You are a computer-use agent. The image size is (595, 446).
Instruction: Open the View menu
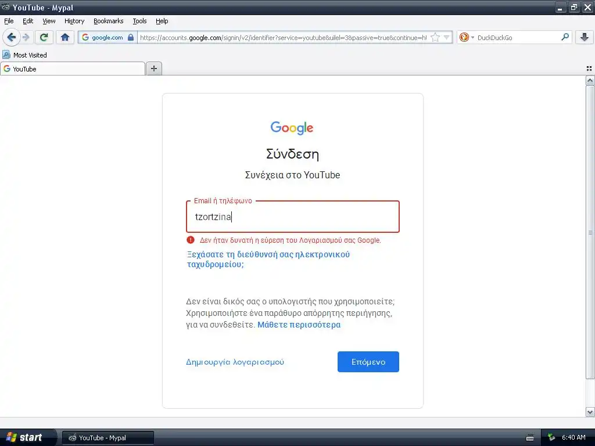coord(49,21)
